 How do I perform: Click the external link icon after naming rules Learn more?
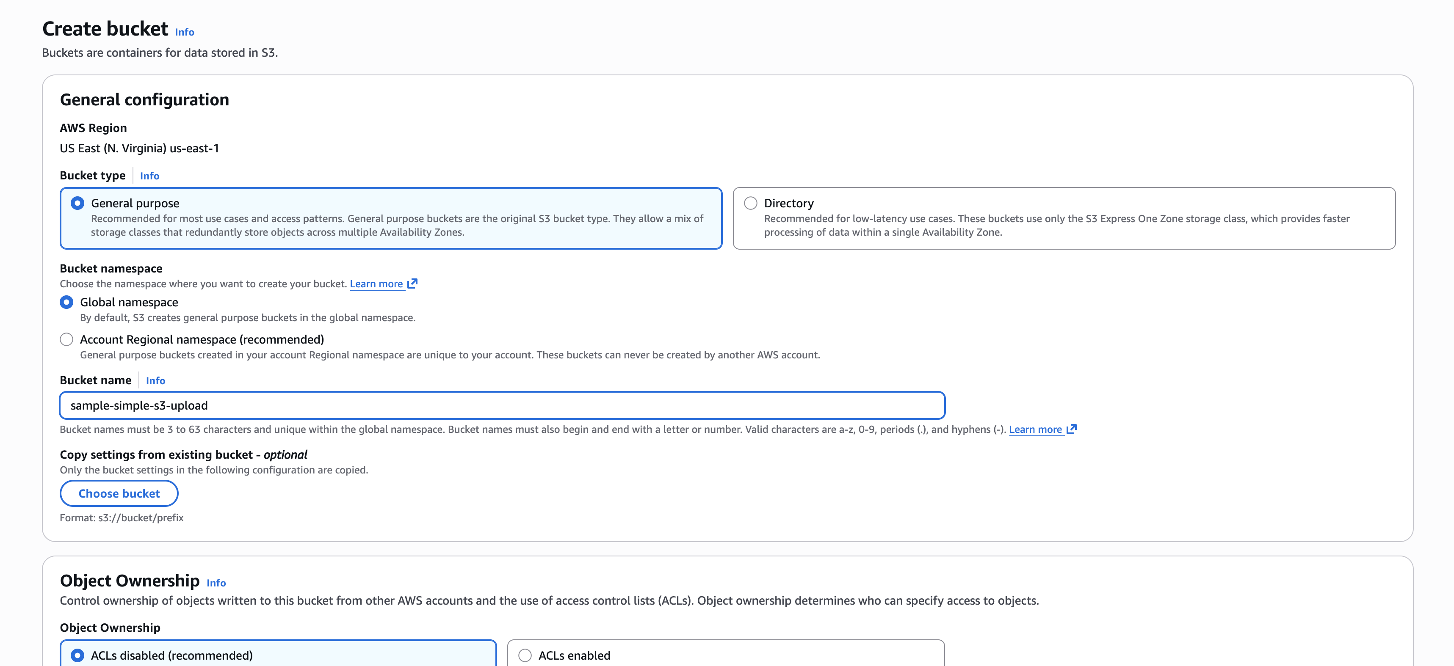pos(1072,429)
